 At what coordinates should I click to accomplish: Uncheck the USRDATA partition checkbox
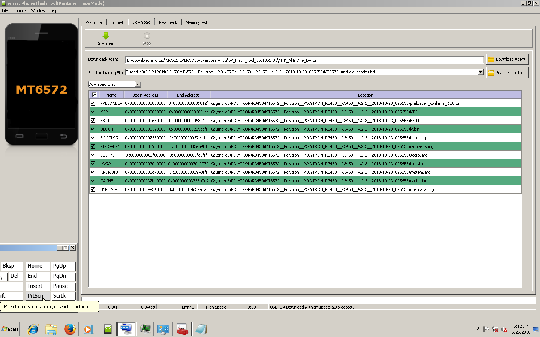[93, 189]
